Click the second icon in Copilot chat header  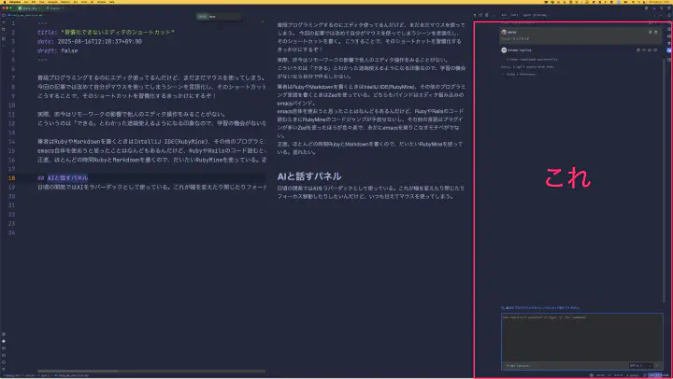(x=480, y=15)
